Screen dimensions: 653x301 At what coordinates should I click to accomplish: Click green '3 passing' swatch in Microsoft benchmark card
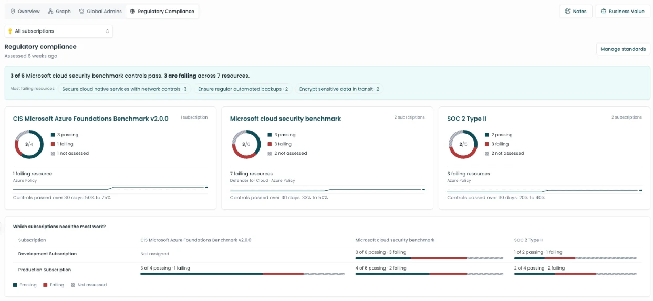(270, 135)
